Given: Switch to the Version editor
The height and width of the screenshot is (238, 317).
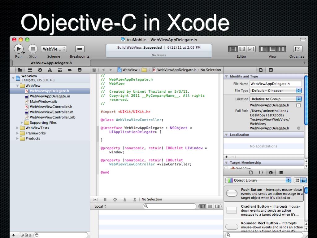Looking at the screenshot, I should (251, 49).
